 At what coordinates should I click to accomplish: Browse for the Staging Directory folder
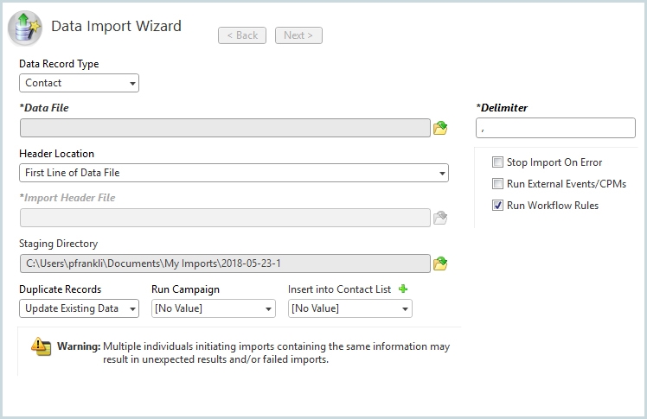pyautogui.click(x=440, y=263)
